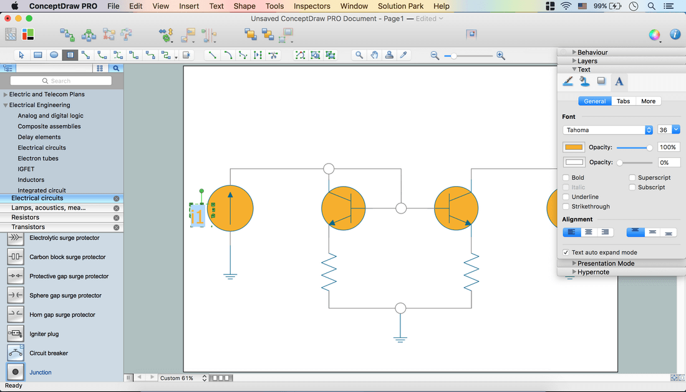
Task: Toggle the Underline checkbox
Action: click(566, 197)
